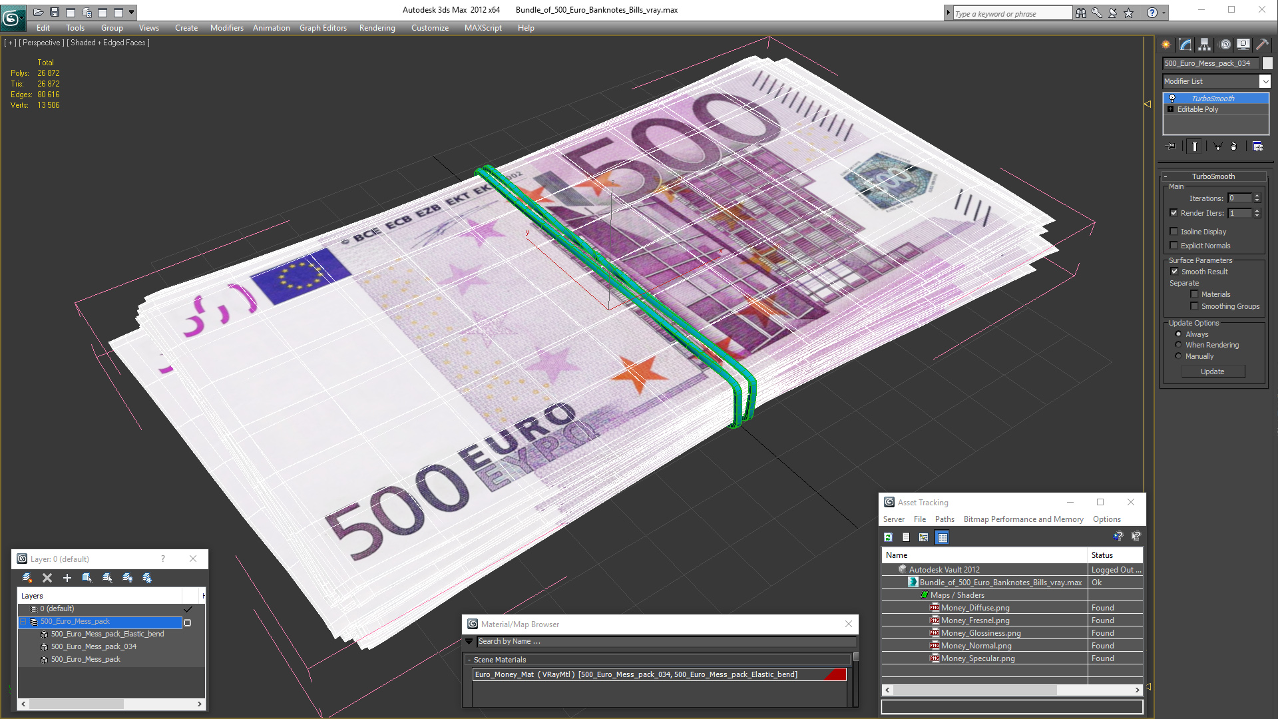1278x719 pixels.
Task: Open Bitmap Performance and Memory menu
Action: coord(1024,519)
